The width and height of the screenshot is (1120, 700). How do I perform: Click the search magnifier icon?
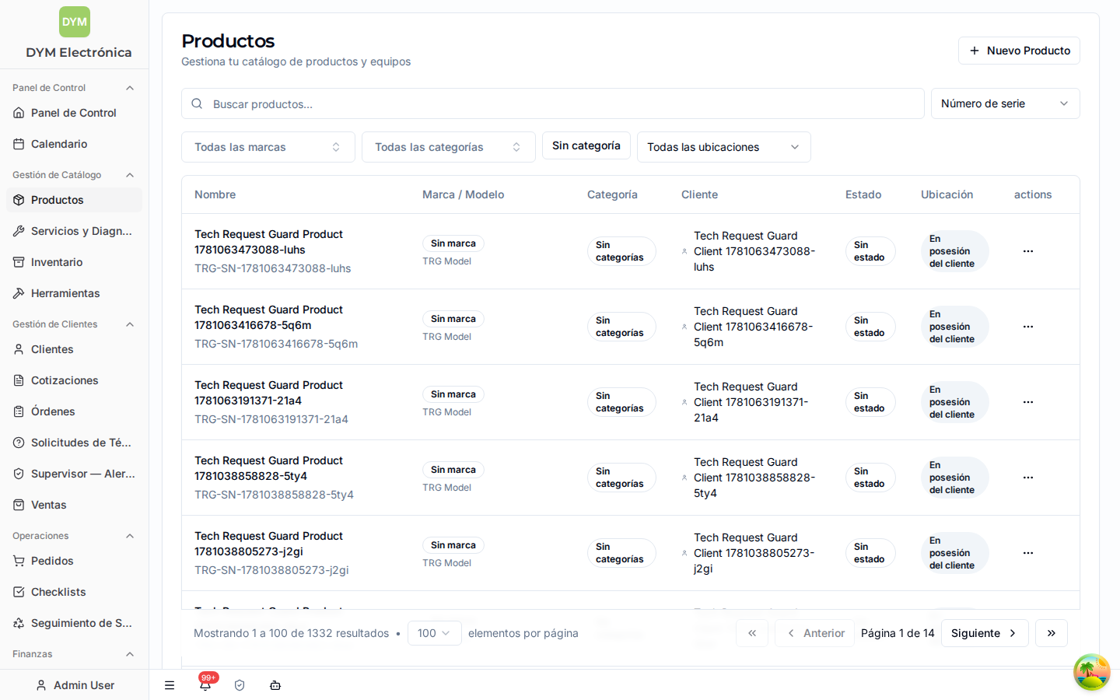point(197,103)
